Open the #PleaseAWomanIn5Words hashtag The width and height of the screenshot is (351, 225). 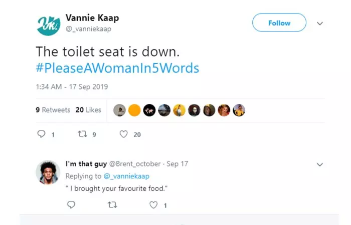click(x=117, y=67)
